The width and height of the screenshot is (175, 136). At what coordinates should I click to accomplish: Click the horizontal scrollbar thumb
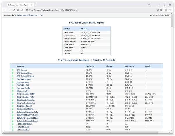[81, 133]
